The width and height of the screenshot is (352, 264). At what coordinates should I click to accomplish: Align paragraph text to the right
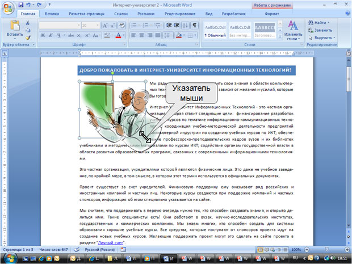click(x=150, y=35)
